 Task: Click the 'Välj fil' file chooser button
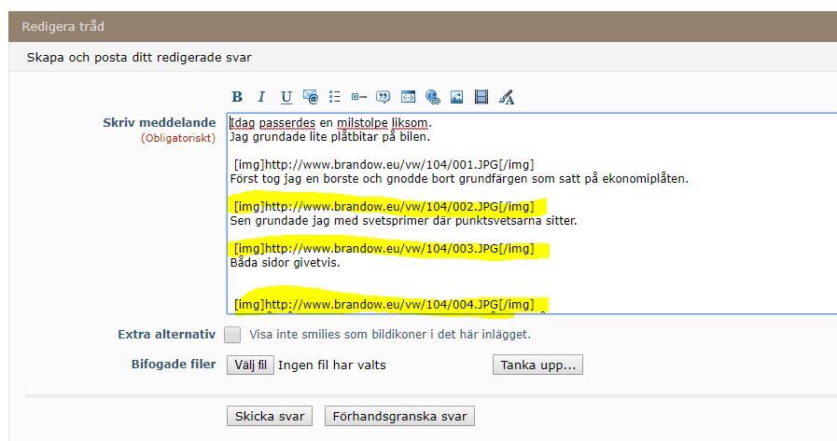coord(251,365)
